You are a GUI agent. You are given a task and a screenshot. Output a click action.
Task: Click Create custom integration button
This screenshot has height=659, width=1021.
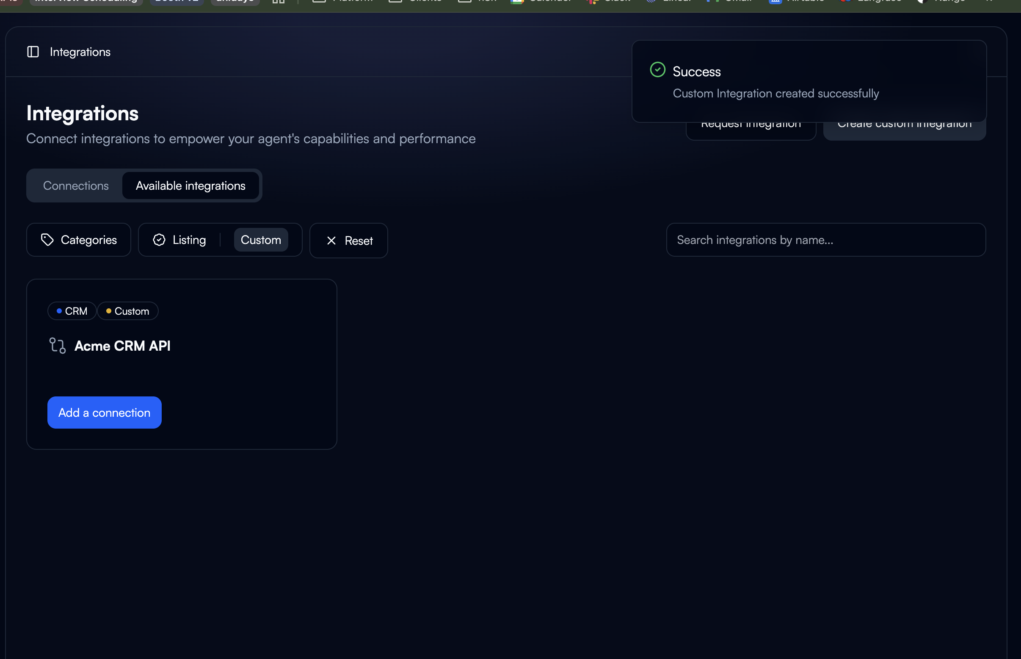coord(904,131)
